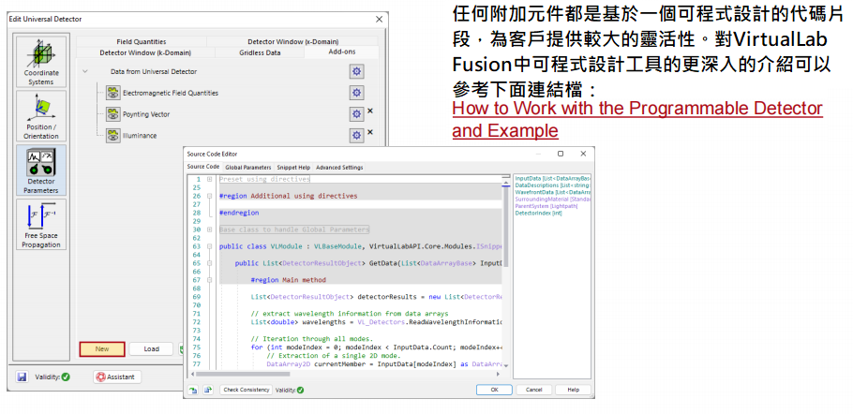The height and width of the screenshot is (414, 853).
Task: Click the Check Consistency button
Action: 247,390
